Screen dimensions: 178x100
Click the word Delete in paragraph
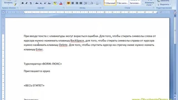(63, 45)
